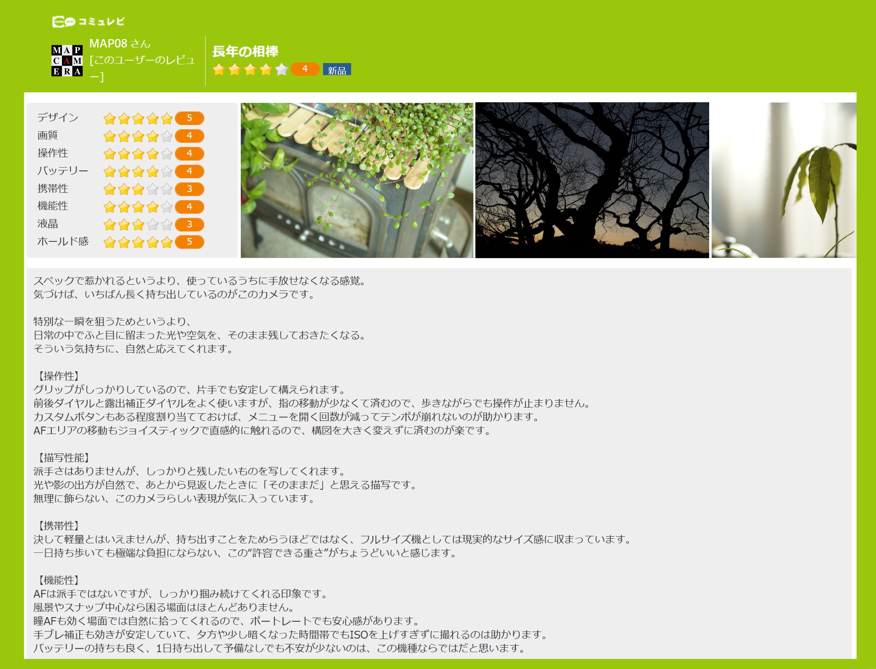This screenshot has width=876, height=669.
Task: Click the 携帯性 rating label
Action: click(x=53, y=189)
